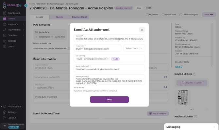The image size is (219, 130).
Task: Go to next device label image
Action: tap(207, 109)
